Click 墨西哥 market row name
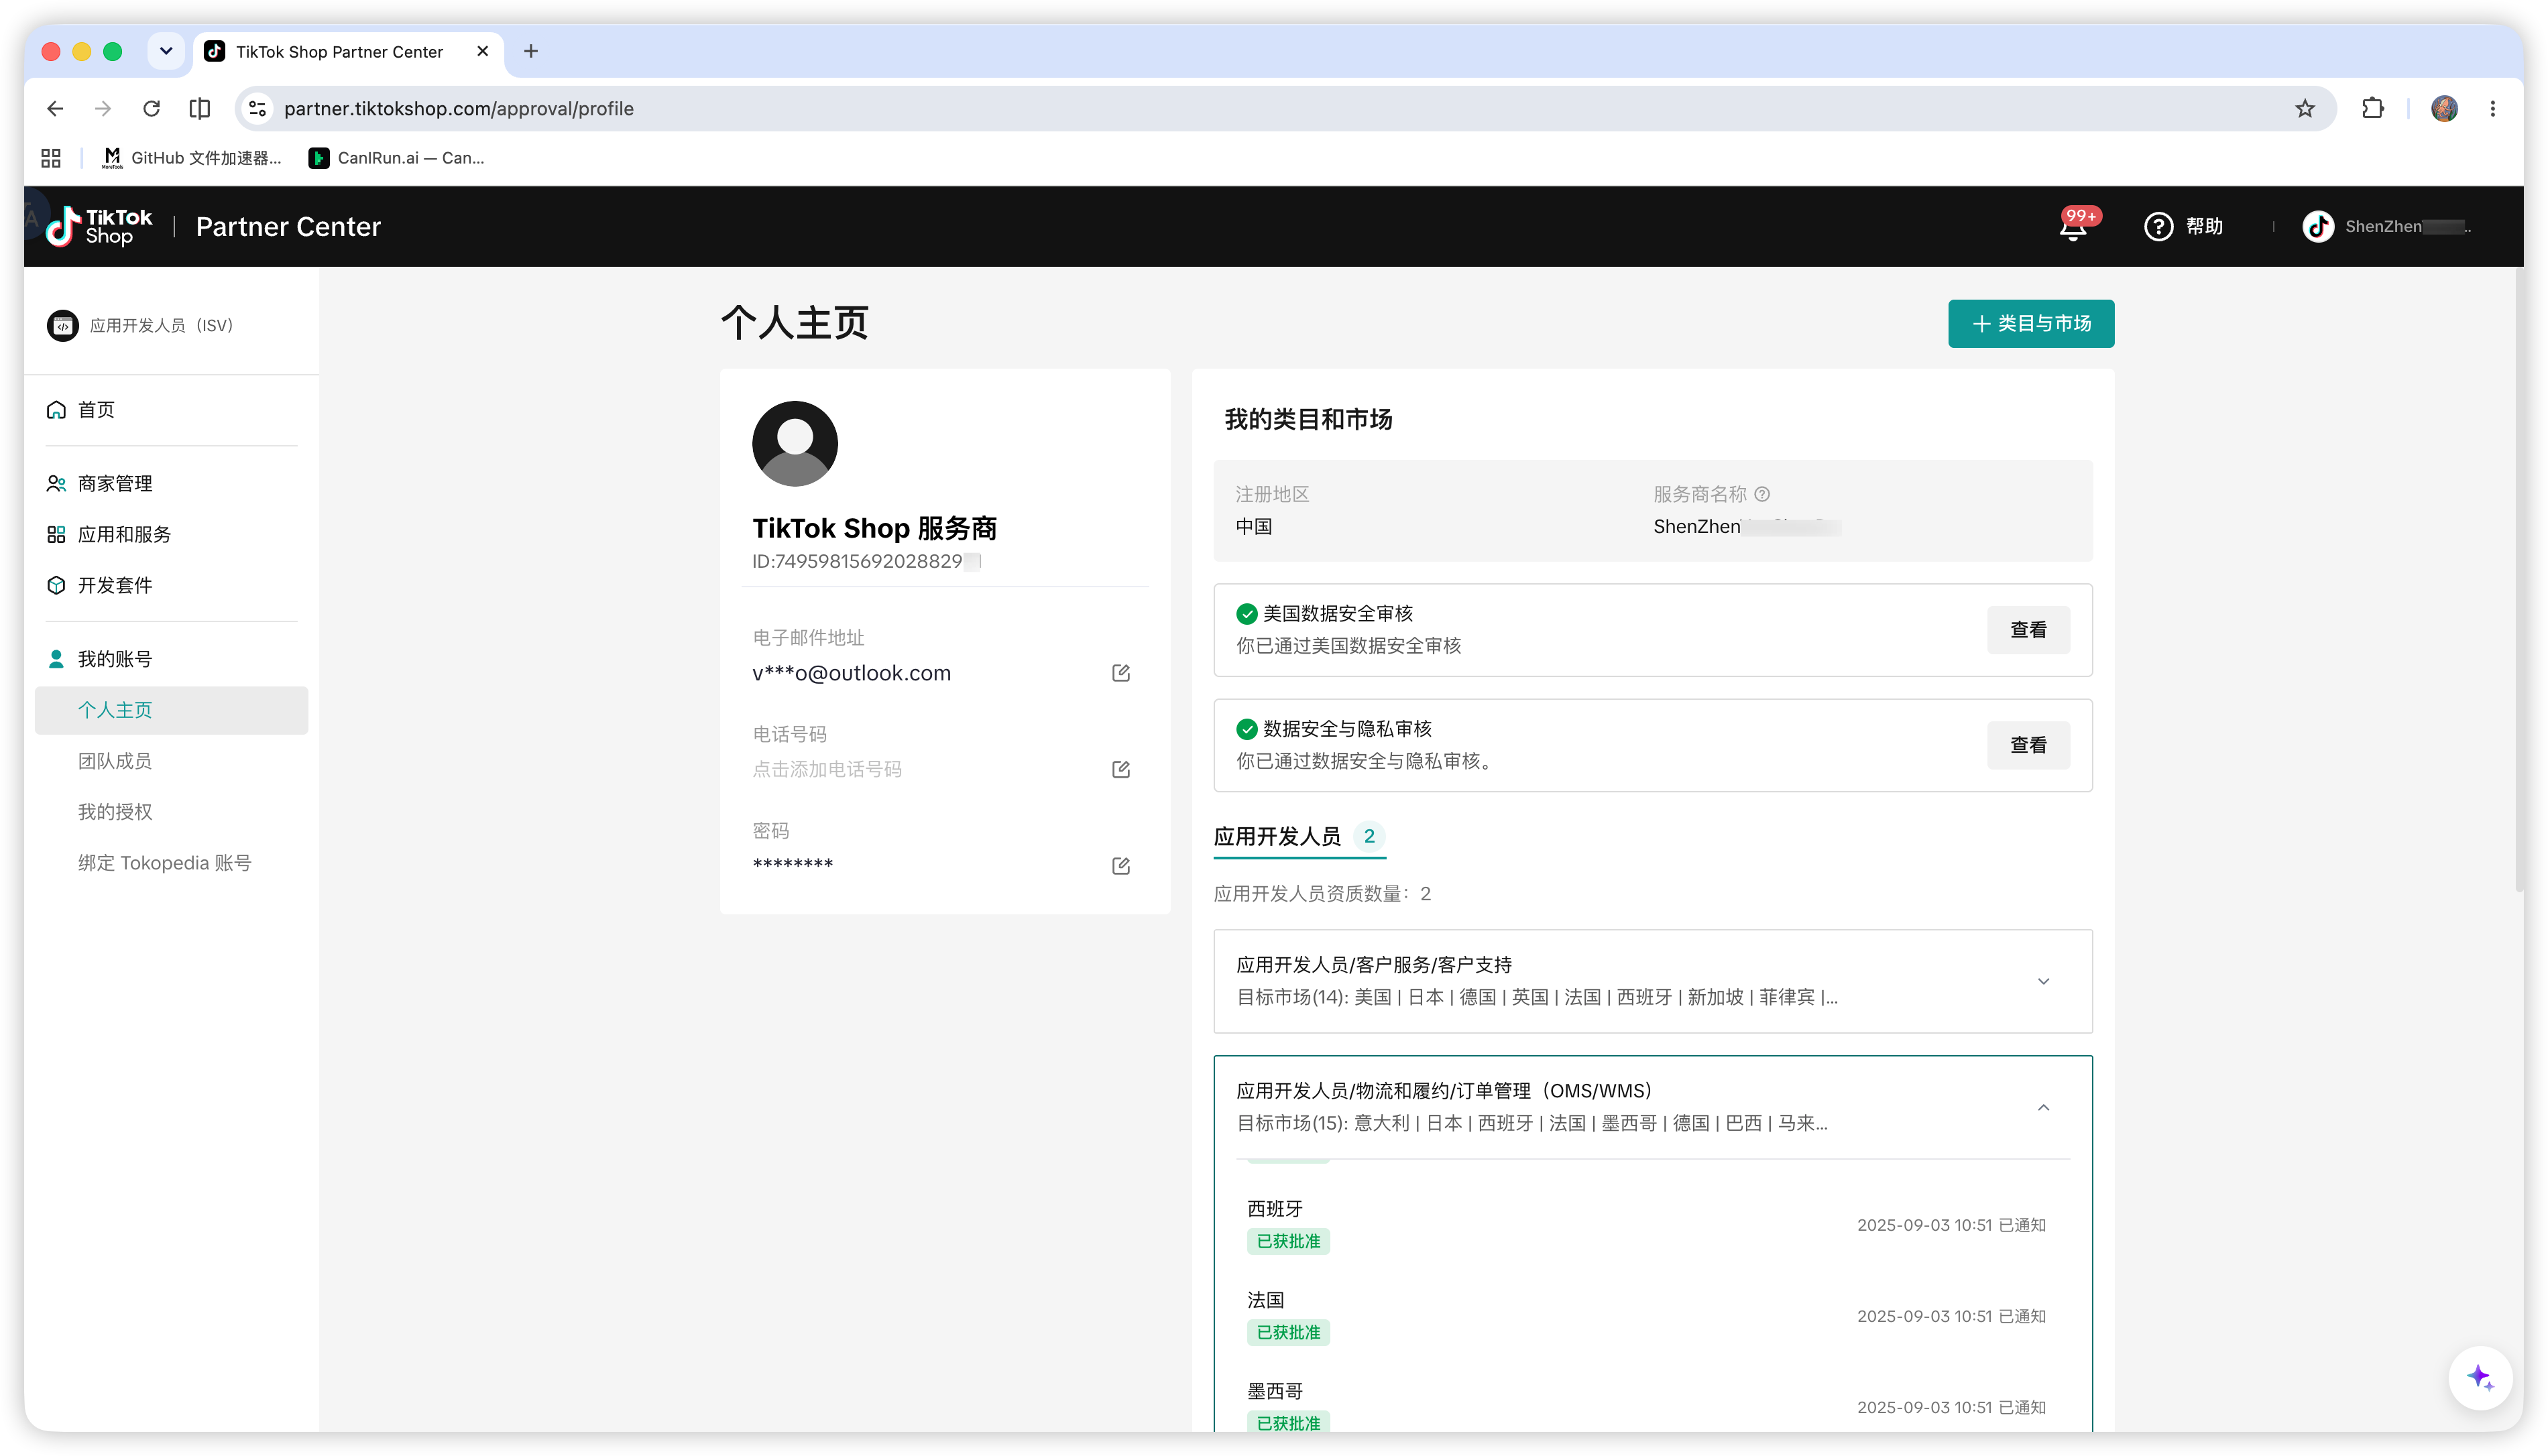This screenshot has width=2548, height=1456. point(1275,1391)
